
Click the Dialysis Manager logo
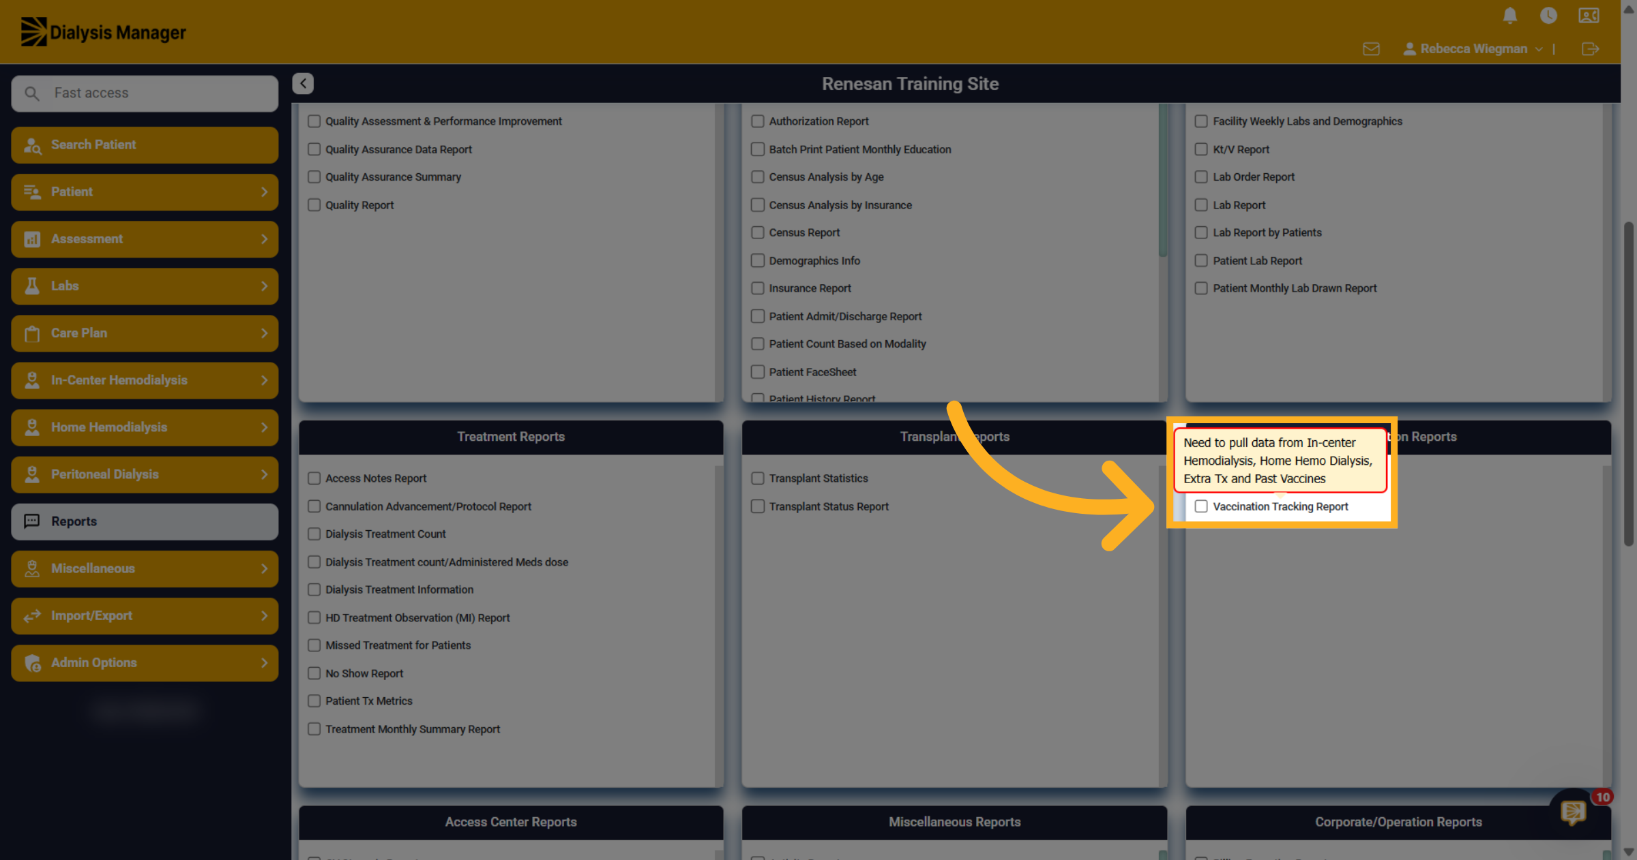click(x=103, y=32)
